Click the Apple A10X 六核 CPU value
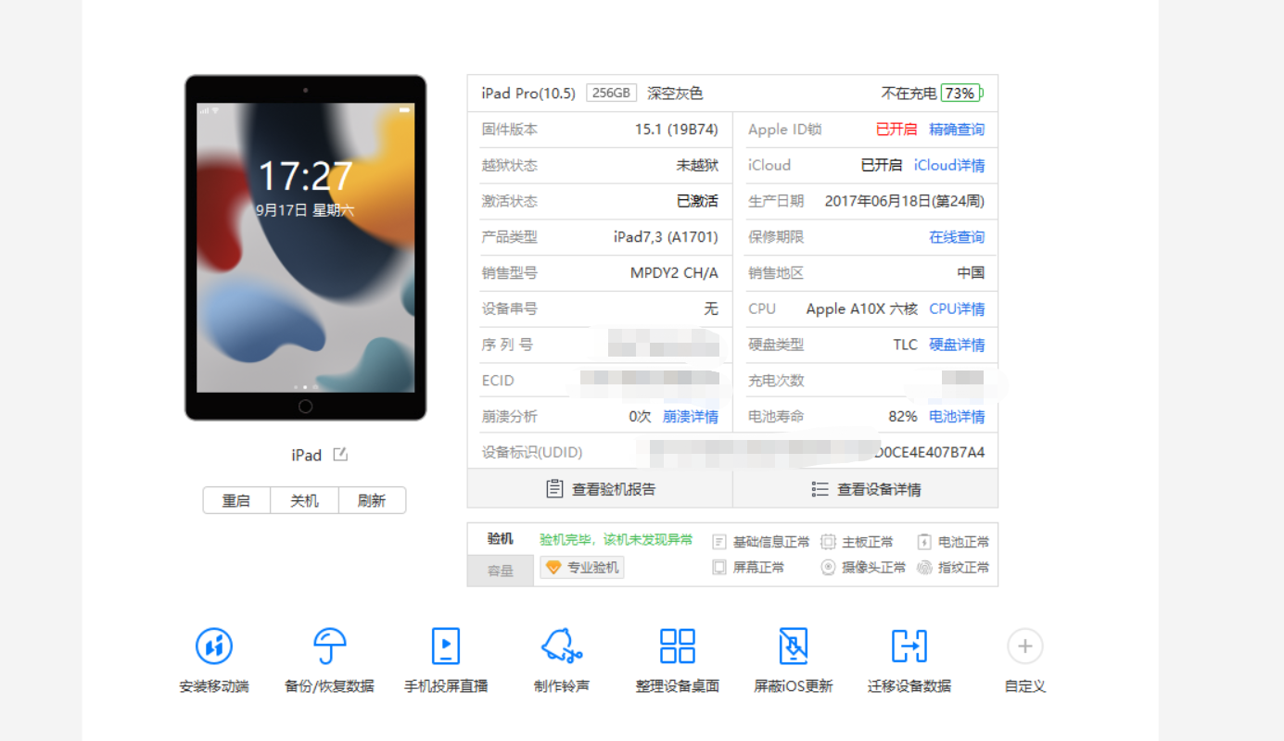The width and height of the screenshot is (1284, 741). (x=862, y=308)
